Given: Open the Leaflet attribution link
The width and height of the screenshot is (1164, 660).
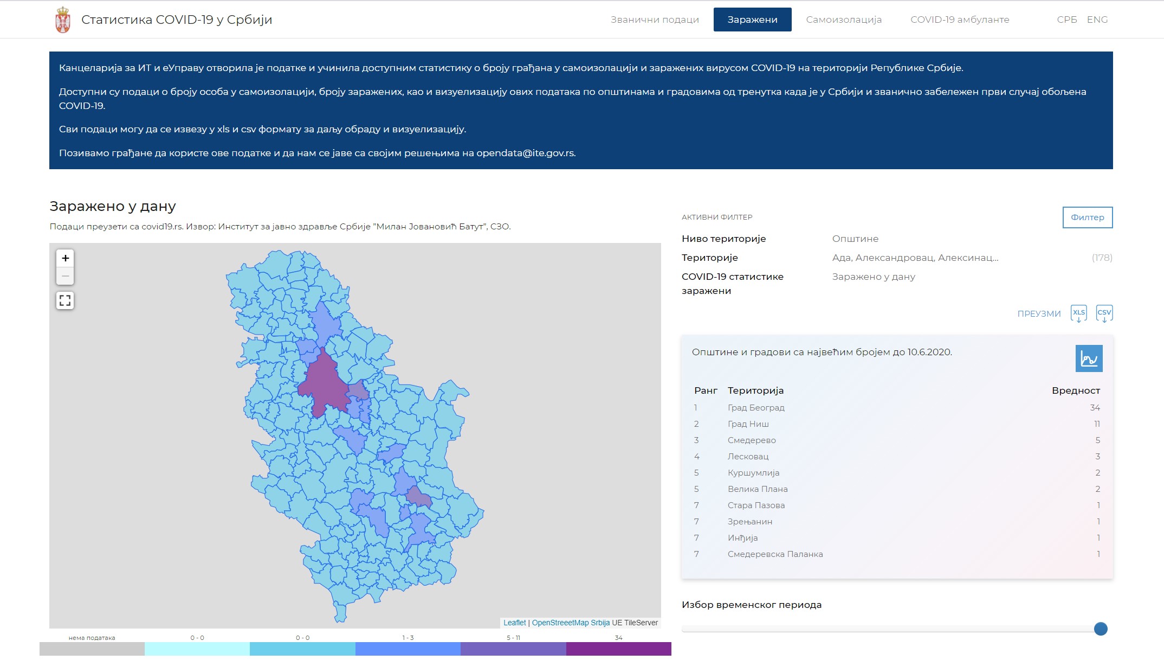Looking at the screenshot, I should [x=514, y=623].
